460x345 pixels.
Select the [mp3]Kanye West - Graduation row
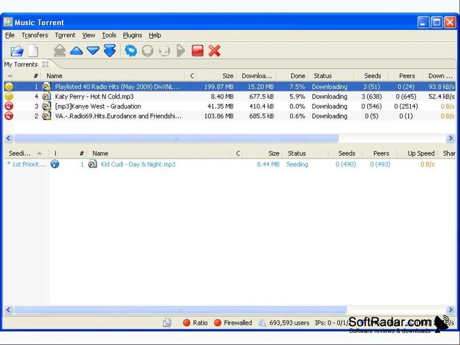tap(230, 106)
